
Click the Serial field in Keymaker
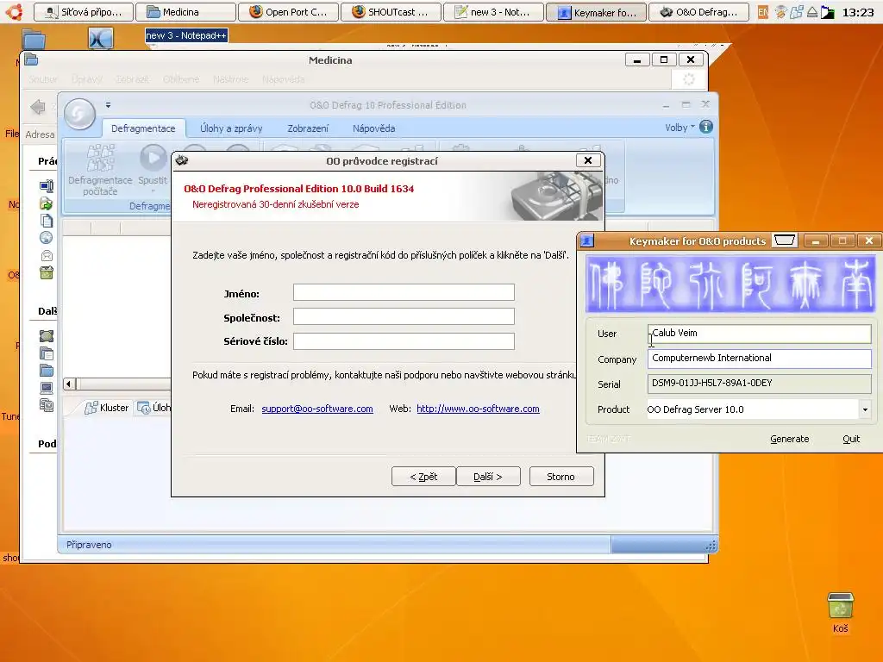[x=759, y=384]
